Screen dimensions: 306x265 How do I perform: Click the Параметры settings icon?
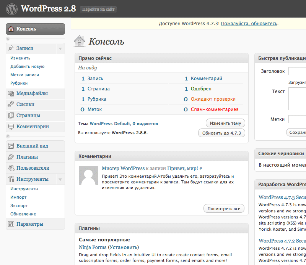point(11,224)
